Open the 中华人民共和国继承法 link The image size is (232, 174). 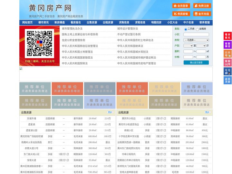click(130, 46)
